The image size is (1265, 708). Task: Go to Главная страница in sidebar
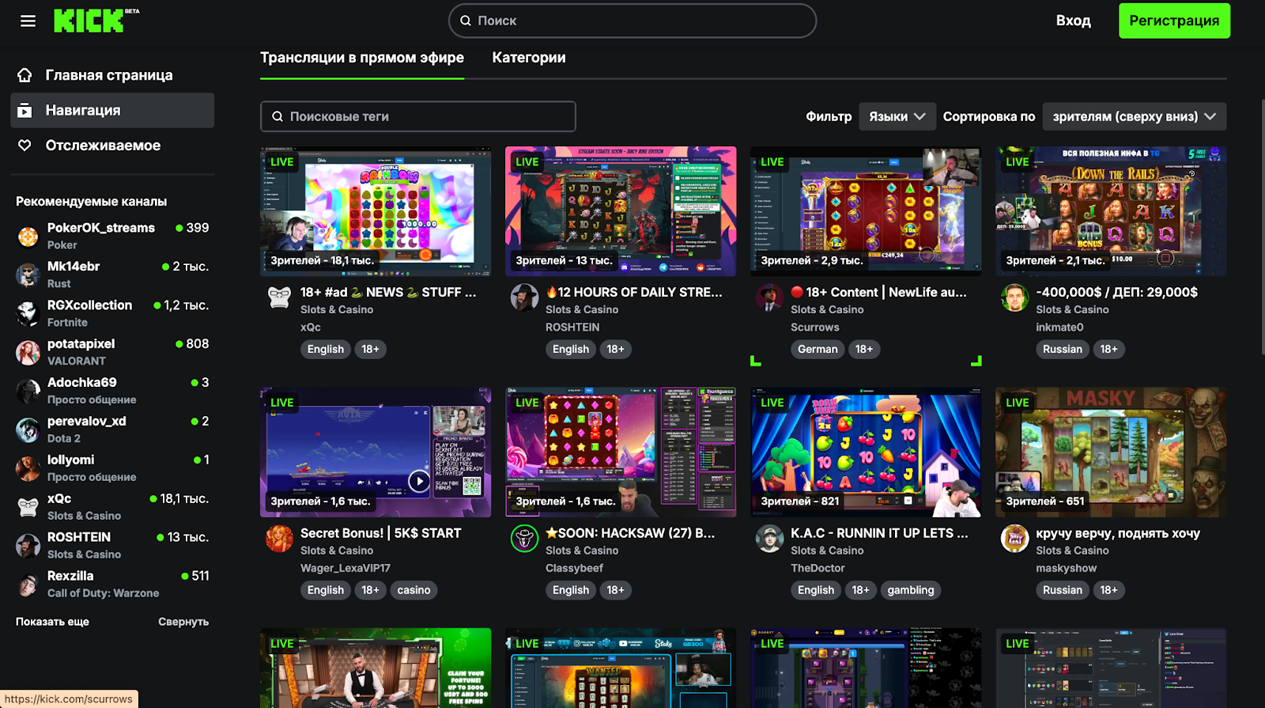[112, 75]
